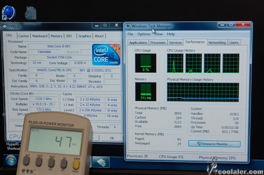The width and height of the screenshot is (264, 175).
Task: Click the Level 2 value '2 x 256 KBytes'
Action: click(90, 110)
